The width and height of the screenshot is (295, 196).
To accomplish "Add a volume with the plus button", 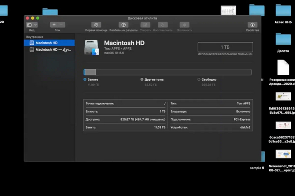I will (54, 25).
